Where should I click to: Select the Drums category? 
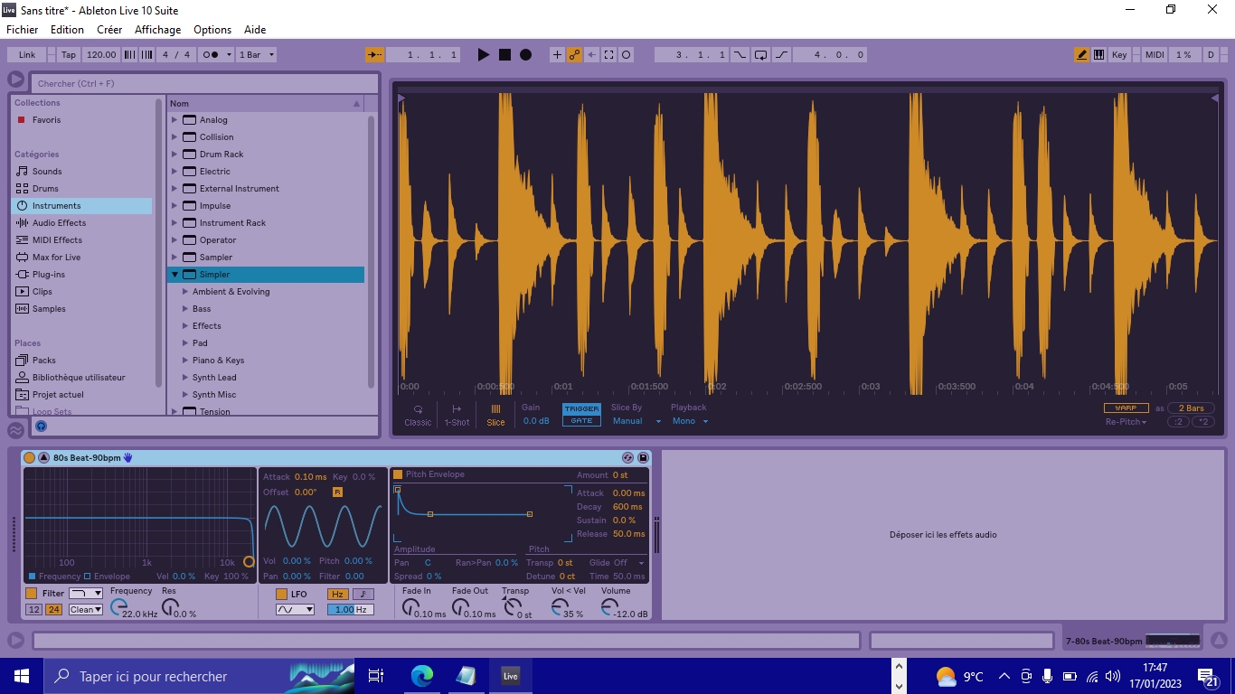pyautogui.click(x=81, y=189)
